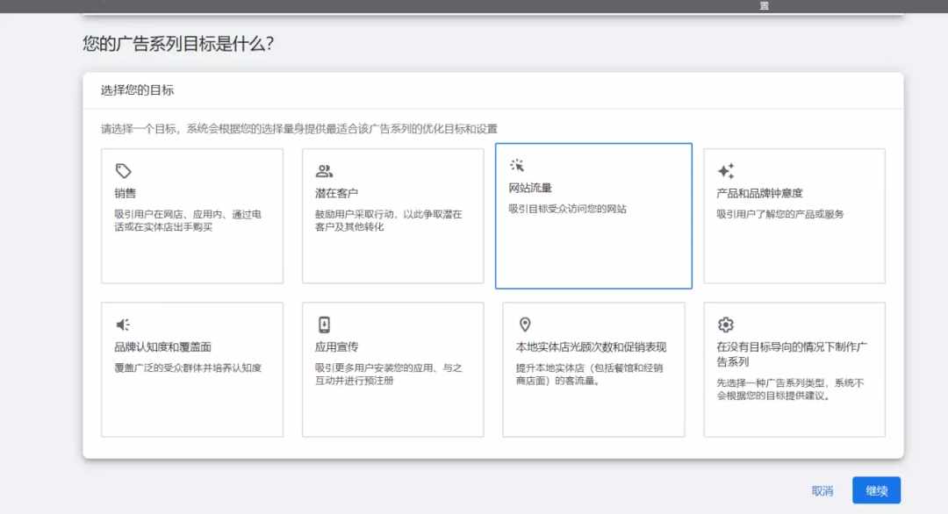Pick the 网站流量 goal title
This screenshot has width=948, height=514.
point(530,188)
